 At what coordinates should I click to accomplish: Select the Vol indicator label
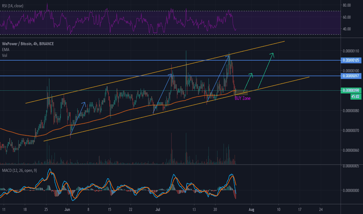(x=5, y=56)
